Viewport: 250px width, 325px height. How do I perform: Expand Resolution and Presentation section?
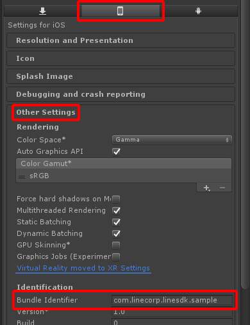[121, 40]
